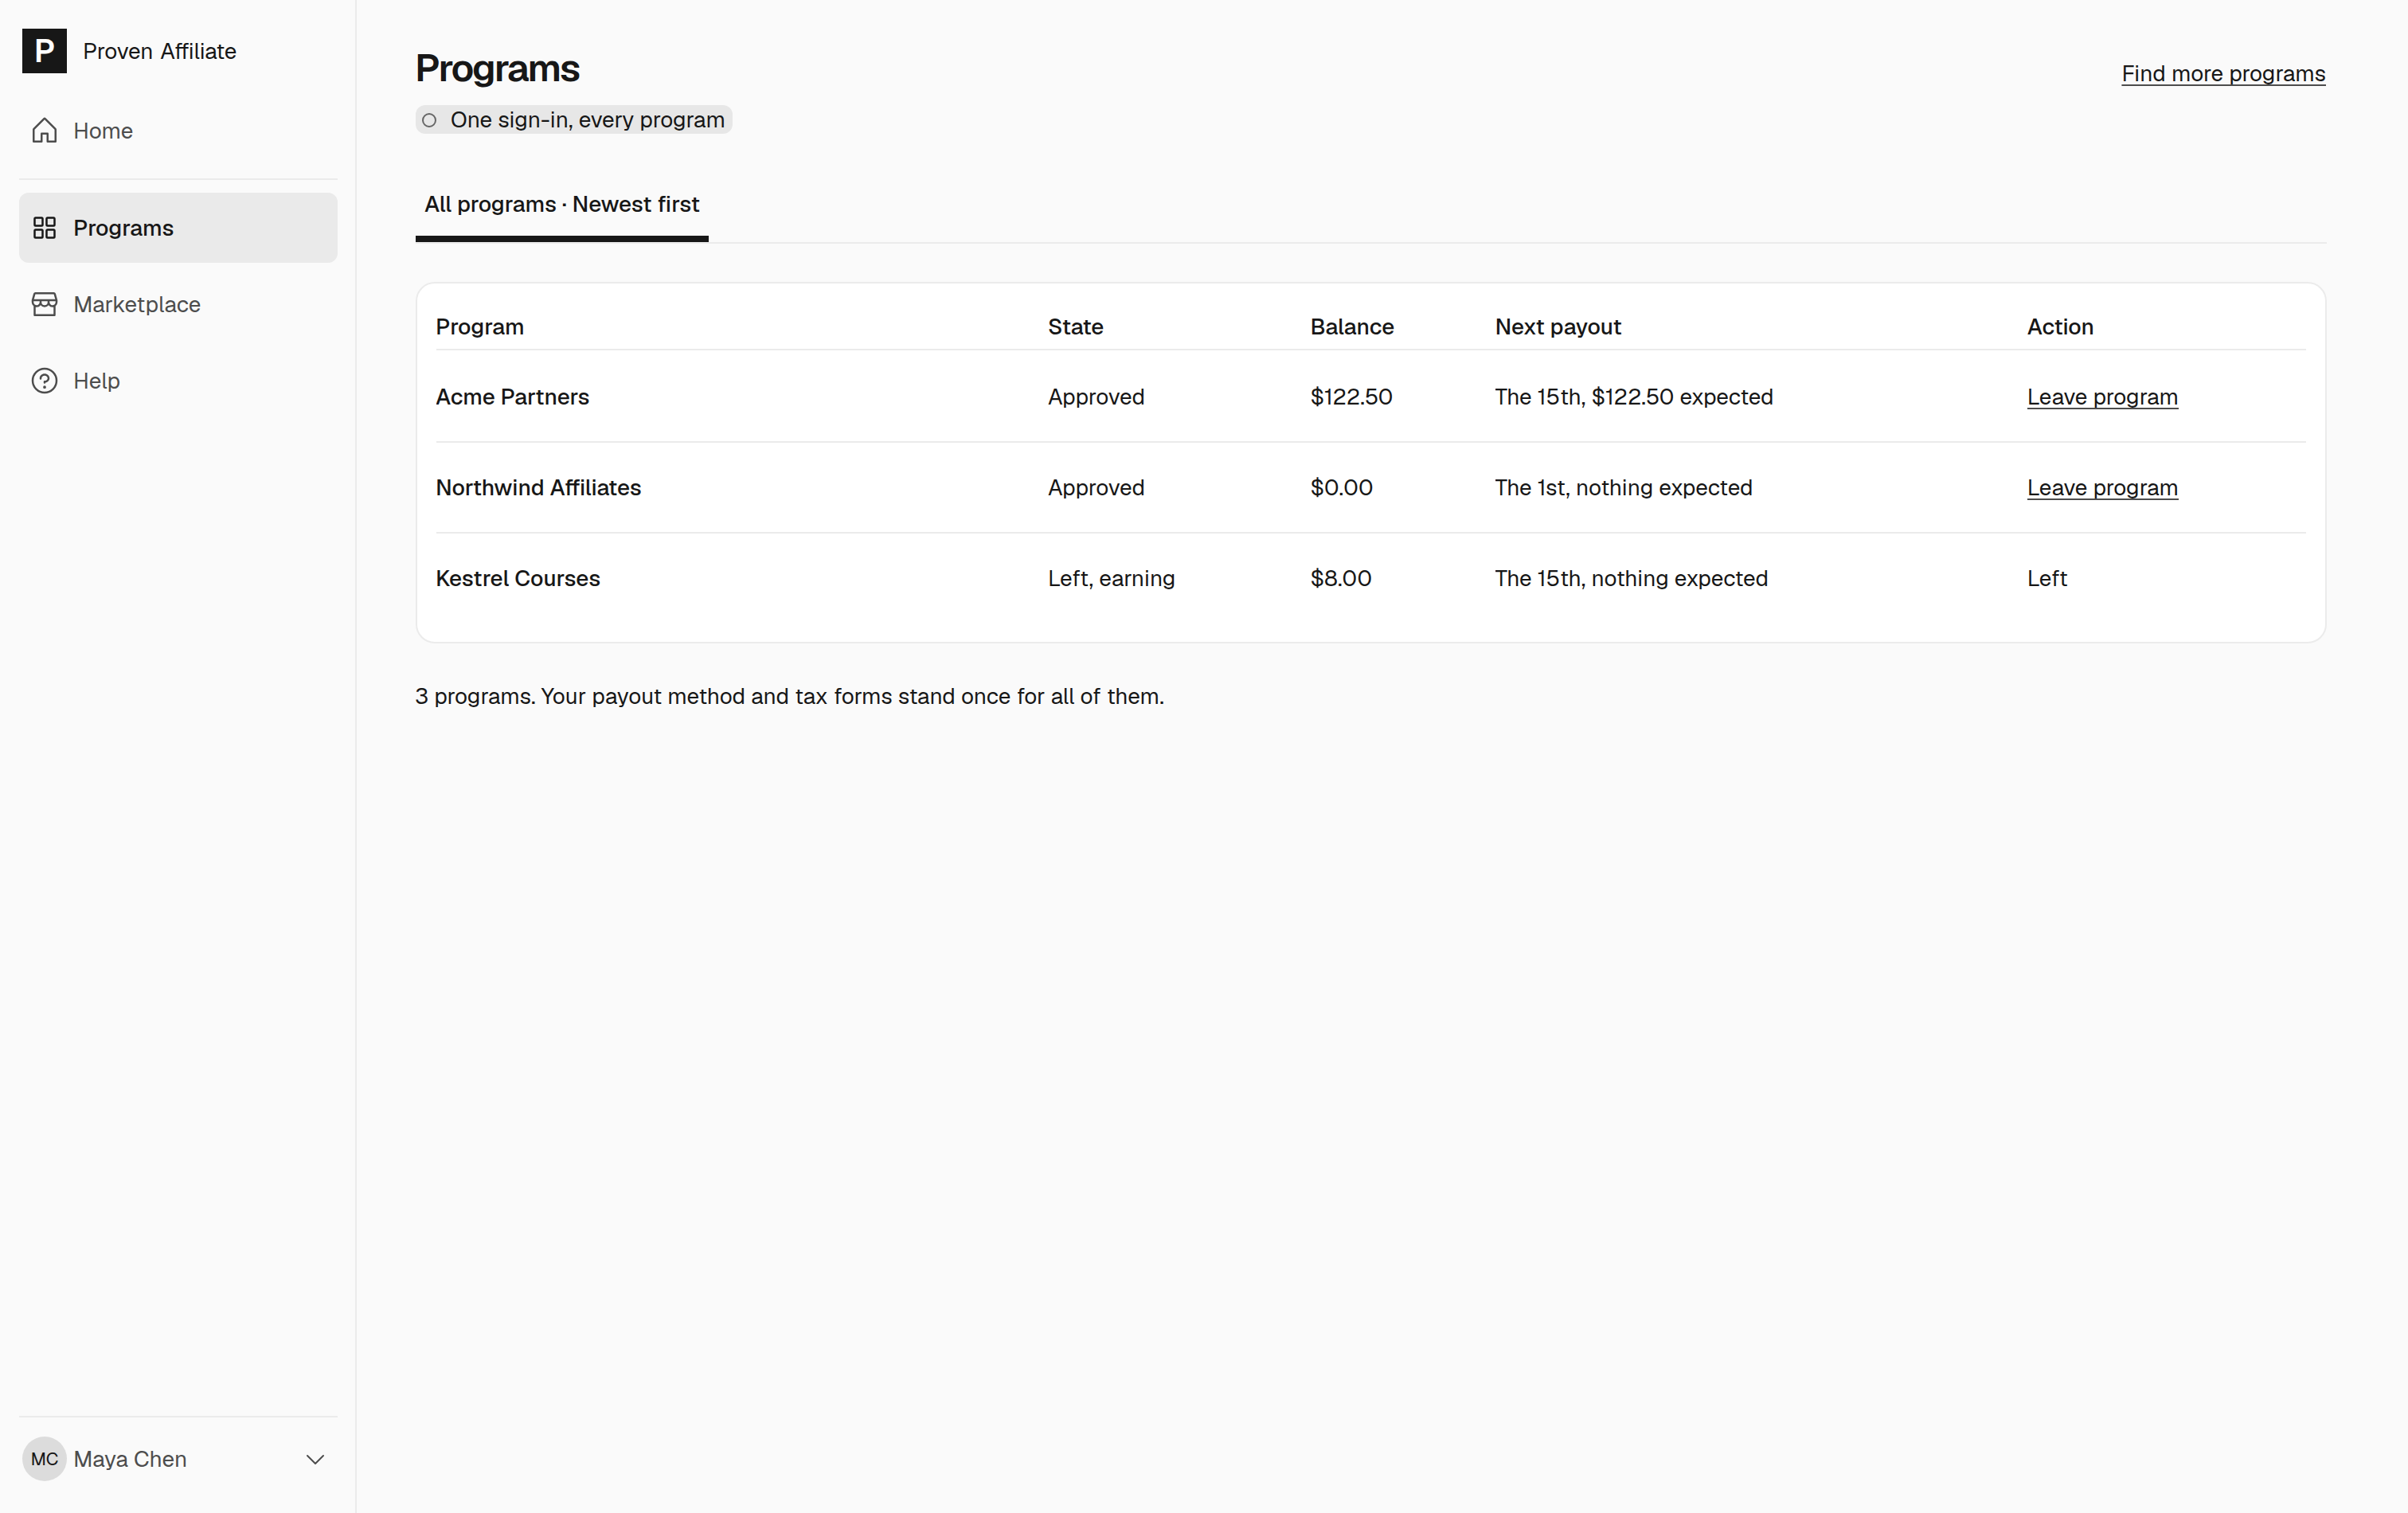Click the State column header
Viewport: 2408px width, 1513px height.
1075,327
